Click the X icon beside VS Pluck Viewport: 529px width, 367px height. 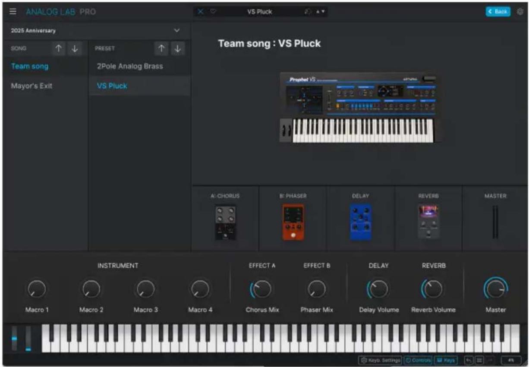200,12
